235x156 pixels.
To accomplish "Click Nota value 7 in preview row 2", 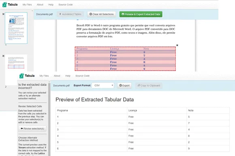I will (x=208, y=123).
